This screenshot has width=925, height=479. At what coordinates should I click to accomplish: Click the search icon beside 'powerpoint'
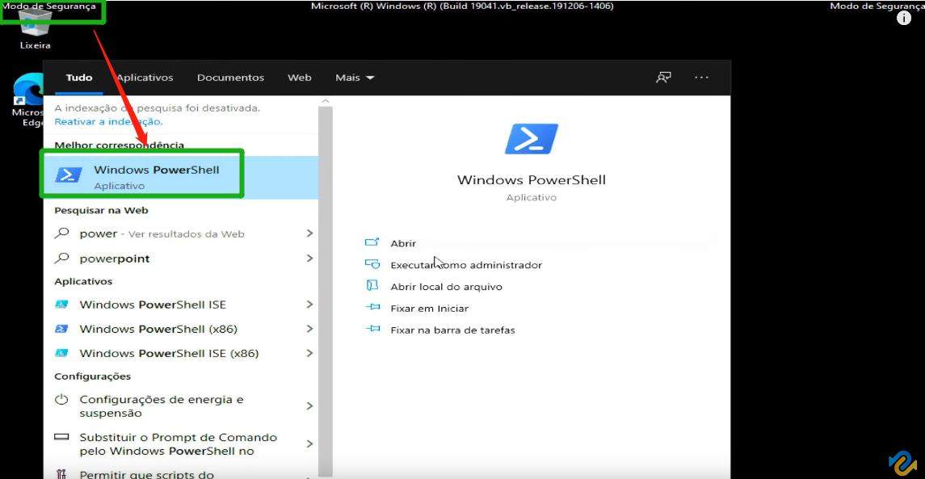(x=62, y=258)
